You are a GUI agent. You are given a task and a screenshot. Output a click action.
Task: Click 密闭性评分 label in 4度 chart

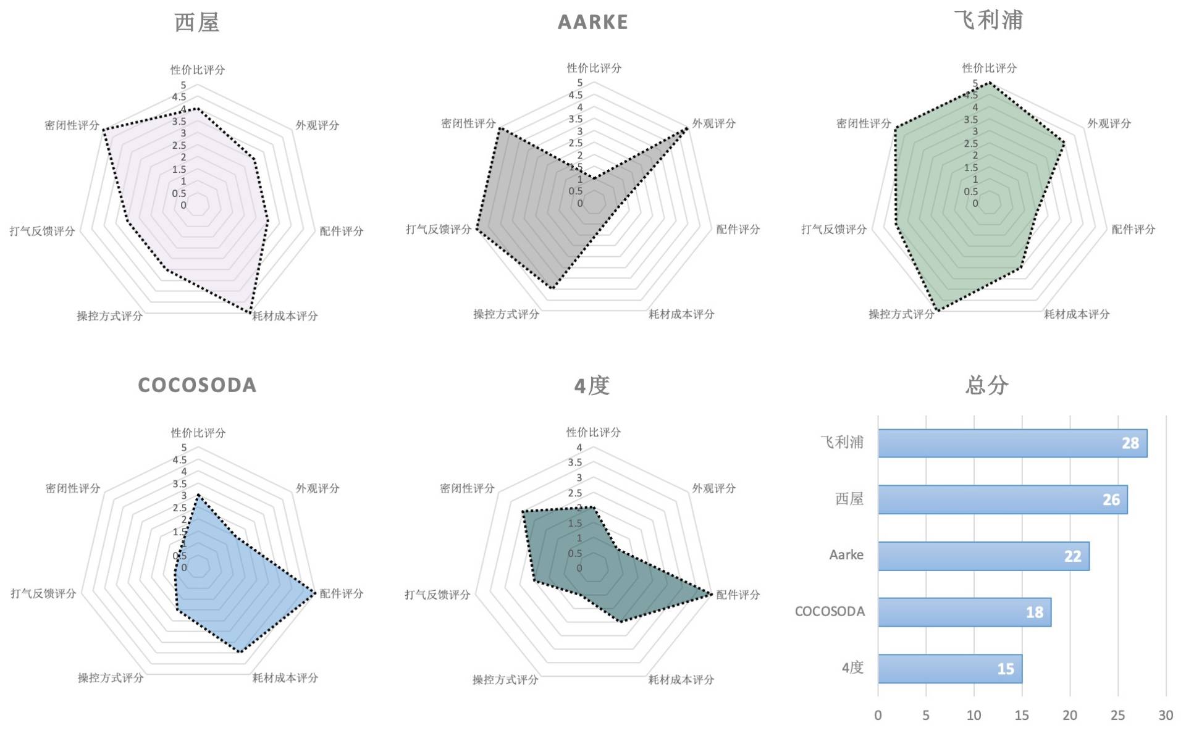click(467, 488)
